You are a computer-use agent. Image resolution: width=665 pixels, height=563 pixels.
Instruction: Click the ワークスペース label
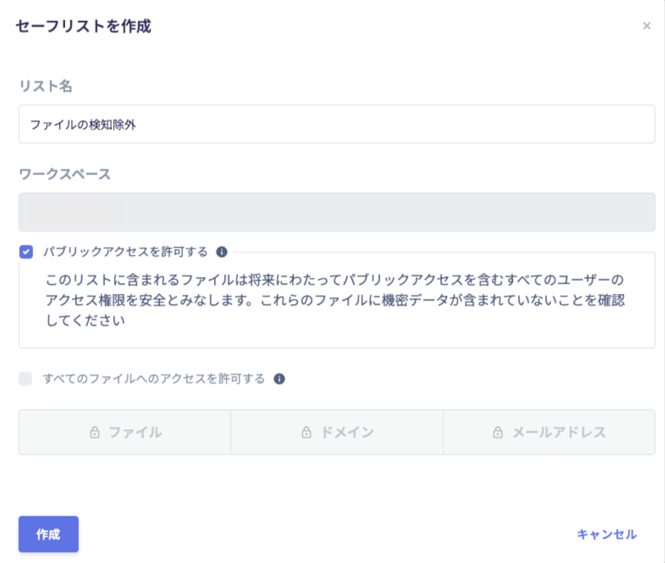pyautogui.click(x=65, y=174)
